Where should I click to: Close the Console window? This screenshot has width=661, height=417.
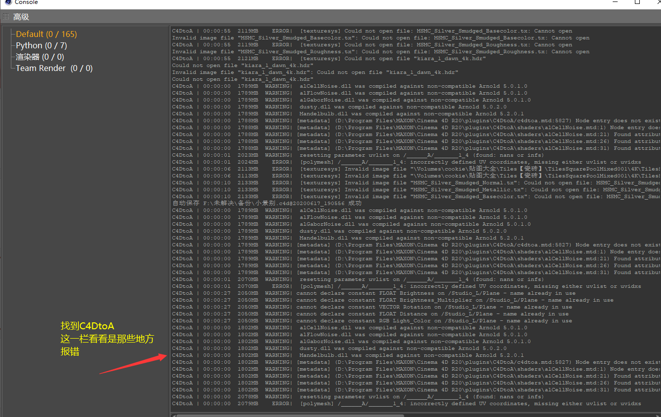[x=657, y=2]
